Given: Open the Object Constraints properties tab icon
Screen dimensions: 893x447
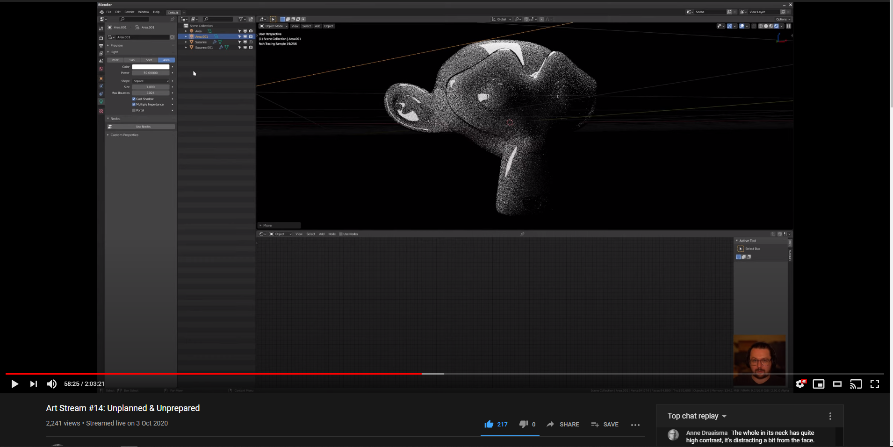Looking at the screenshot, I should (x=101, y=93).
